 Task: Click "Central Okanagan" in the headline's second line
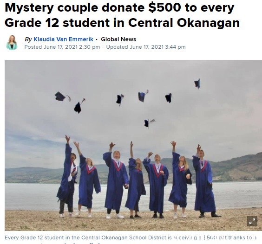[184, 23]
